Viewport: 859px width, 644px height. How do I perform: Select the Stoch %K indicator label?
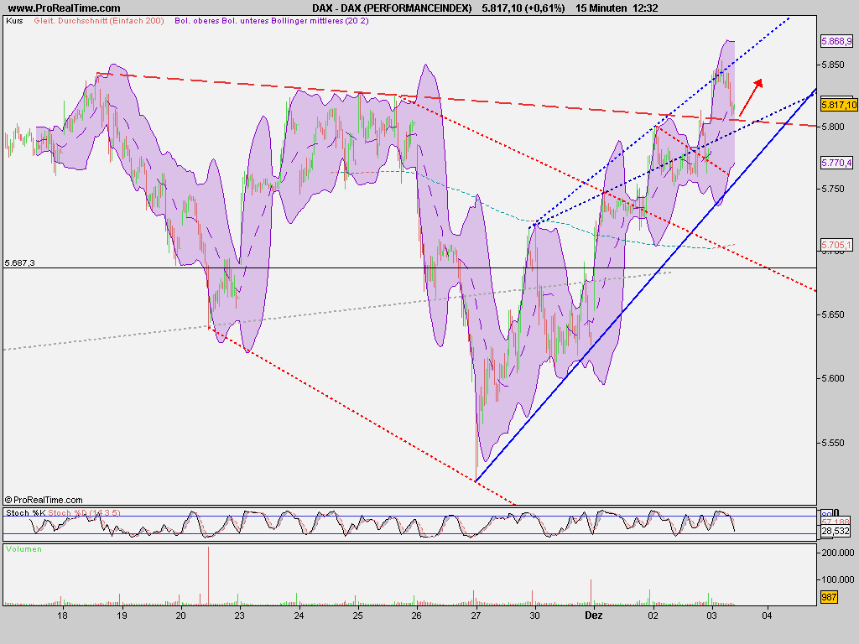click(25, 514)
